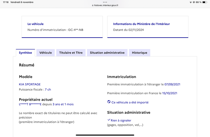This screenshot has height=137, width=210.
Task: Select owner name L*****T B*******E
Action: (30, 104)
